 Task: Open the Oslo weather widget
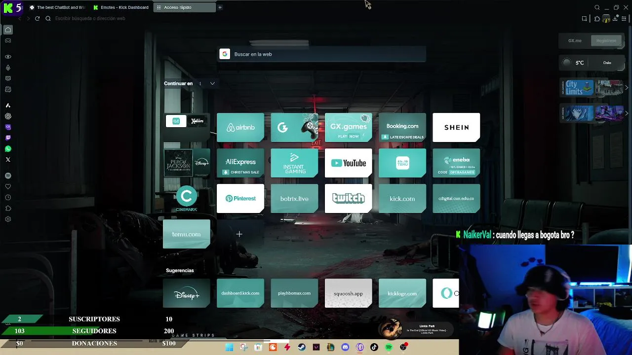click(593, 63)
